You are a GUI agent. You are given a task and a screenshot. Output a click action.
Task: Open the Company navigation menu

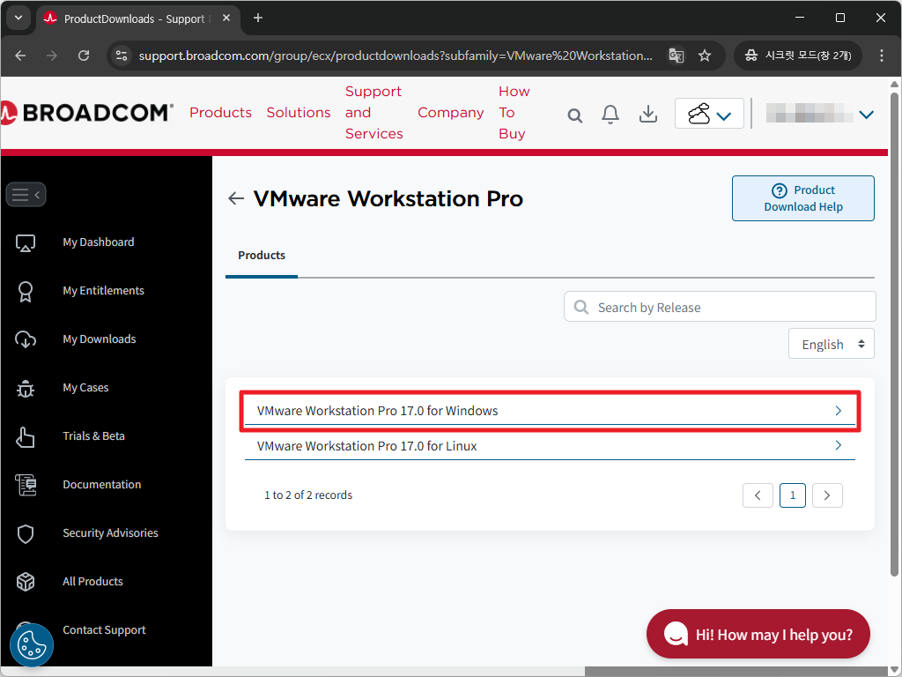pyautogui.click(x=451, y=113)
